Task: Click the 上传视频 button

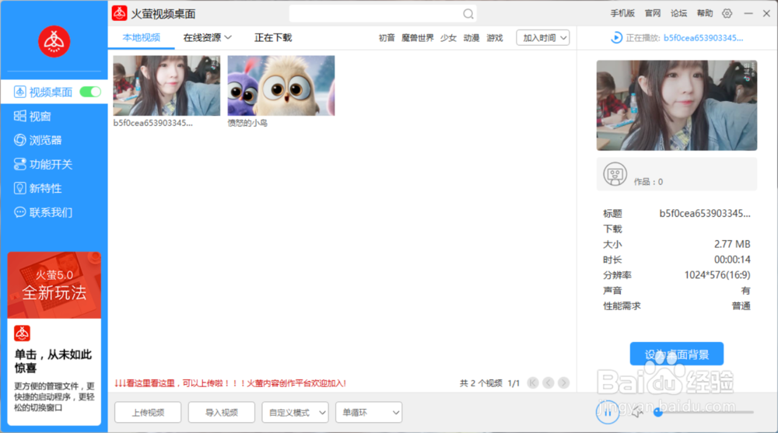Action: click(148, 412)
